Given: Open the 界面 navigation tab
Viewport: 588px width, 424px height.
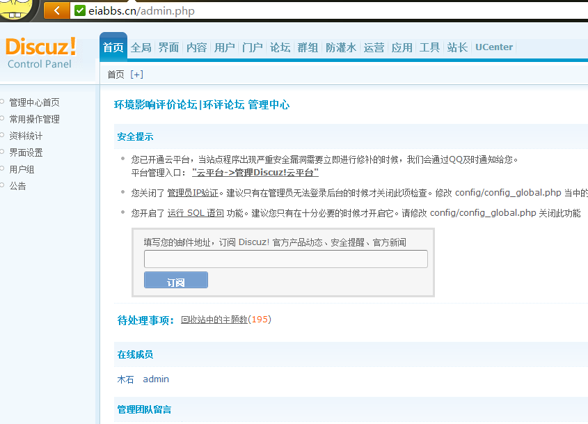Looking at the screenshot, I should tap(169, 47).
